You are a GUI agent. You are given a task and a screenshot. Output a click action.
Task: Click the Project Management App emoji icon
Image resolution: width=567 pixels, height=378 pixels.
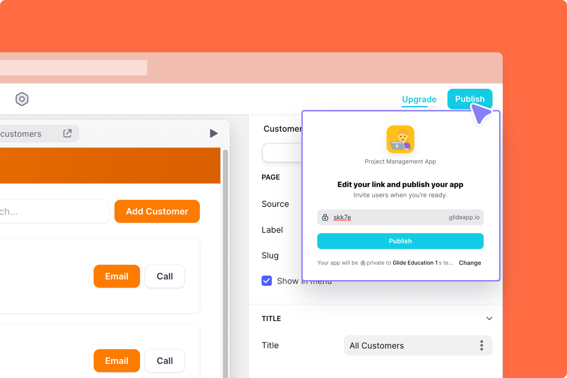pos(400,139)
